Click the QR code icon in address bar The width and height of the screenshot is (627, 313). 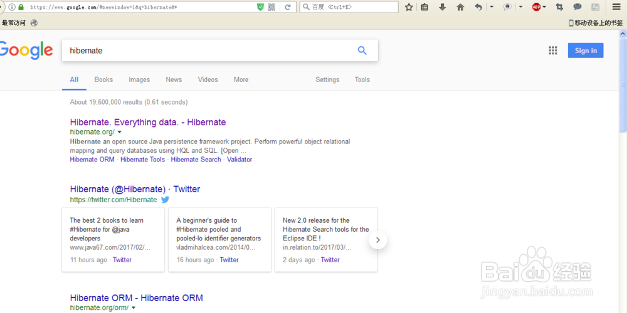[x=271, y=7]
